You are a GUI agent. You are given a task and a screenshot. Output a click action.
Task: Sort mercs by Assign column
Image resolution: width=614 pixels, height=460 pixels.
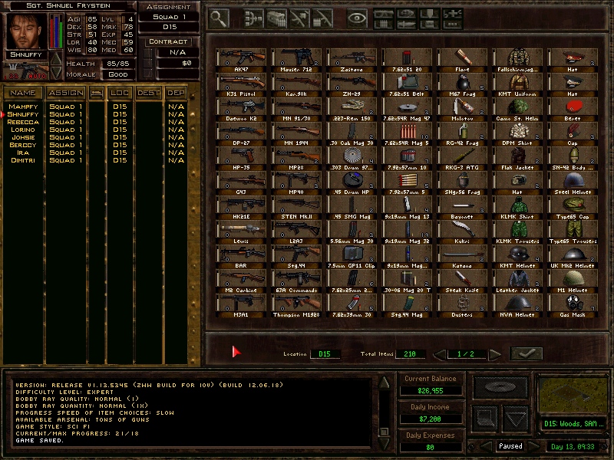click(x=66, y=93)
